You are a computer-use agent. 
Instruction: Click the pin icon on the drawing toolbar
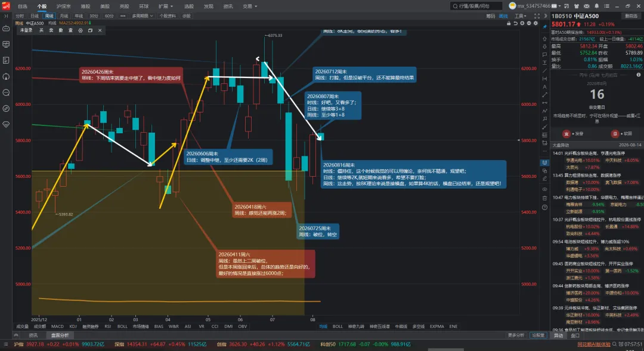tap(544, 27)
